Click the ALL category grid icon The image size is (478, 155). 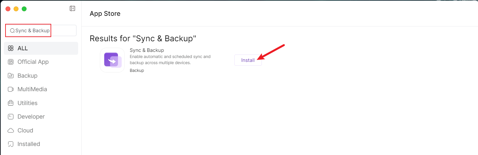11,48
